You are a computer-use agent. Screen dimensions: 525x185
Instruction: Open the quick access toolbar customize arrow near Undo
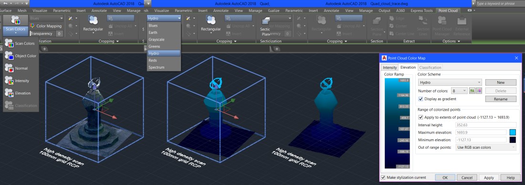click(x=26, y=3)
